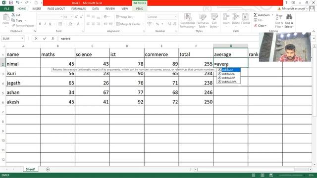
Task: Open the font size dropdown
Action: (71, 17)
